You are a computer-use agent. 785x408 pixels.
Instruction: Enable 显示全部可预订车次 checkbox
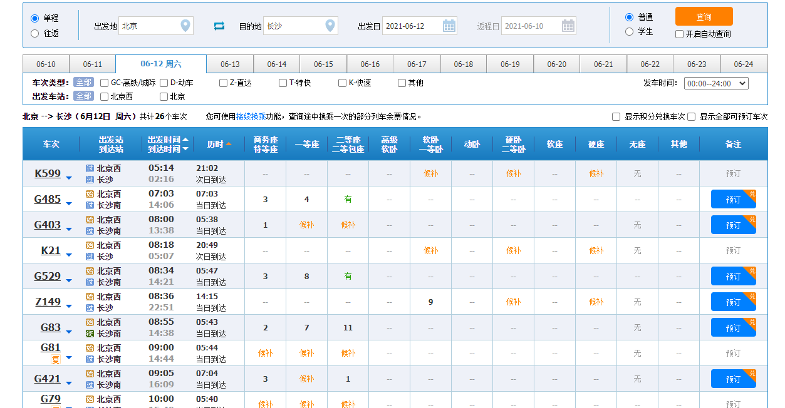coord(692,117)
